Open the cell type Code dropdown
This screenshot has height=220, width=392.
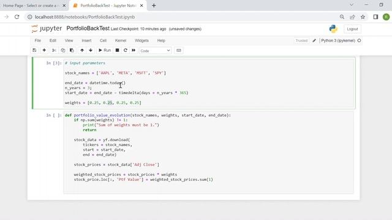[155, 51]
